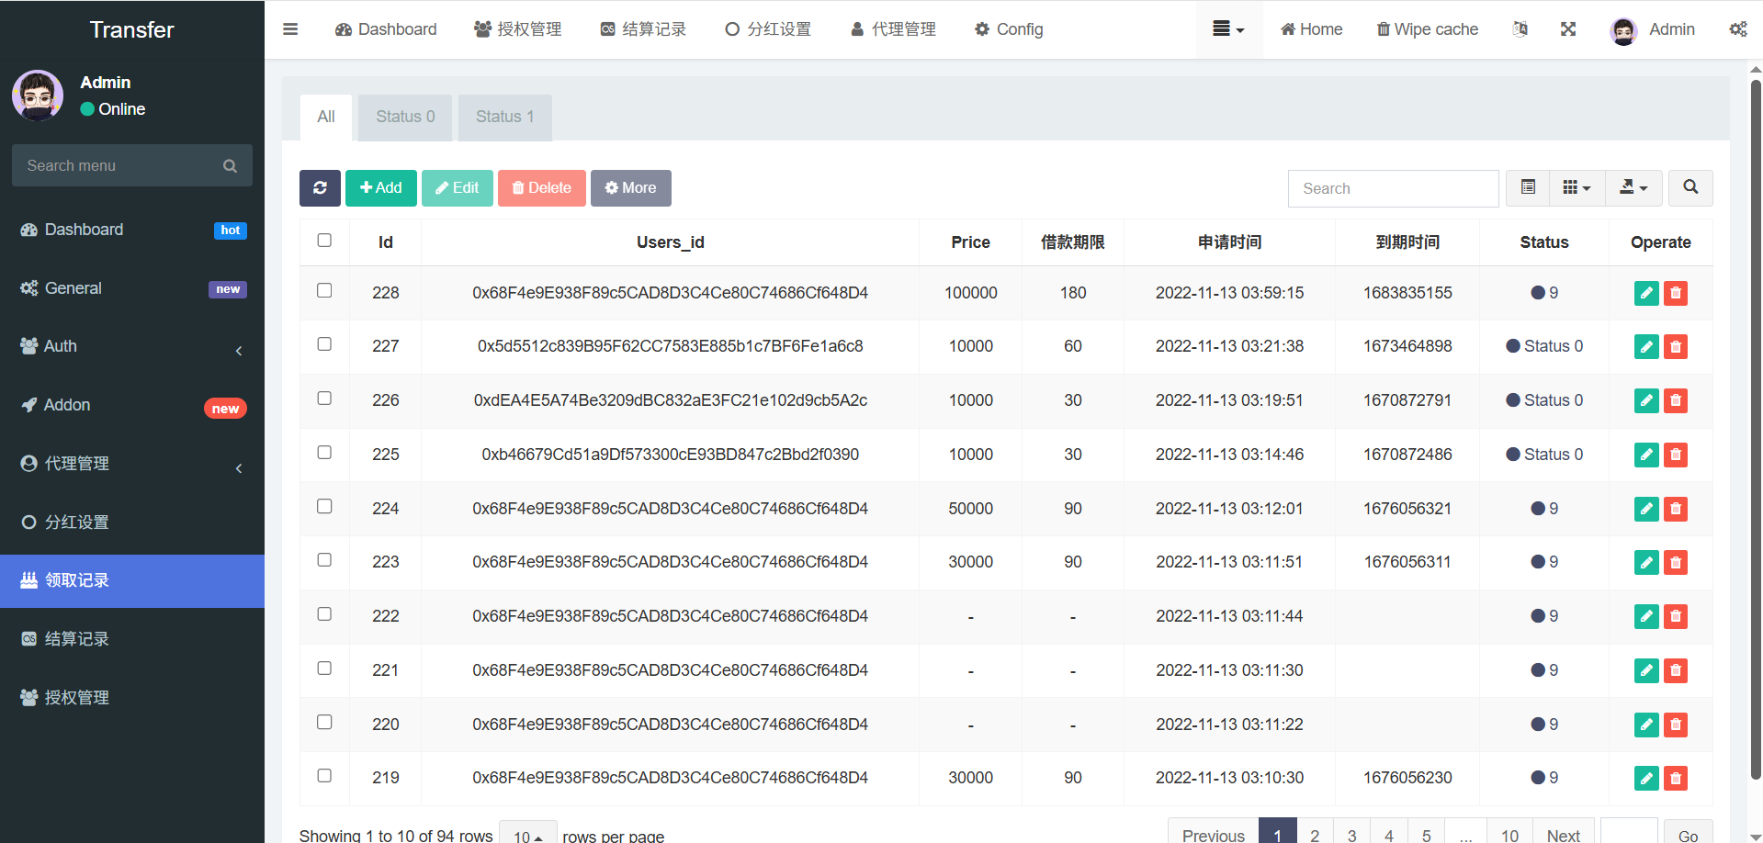Open 结算记录 in top navigation
This screenshot has width=1763, height=843.
[643, 29]
